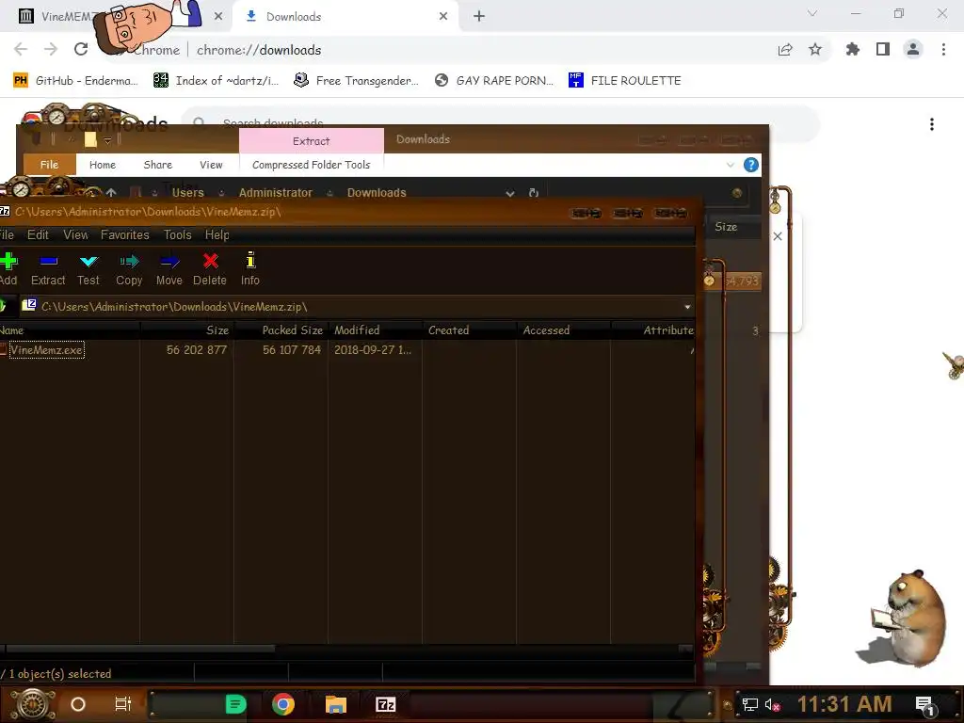Open network status in system tray
This screenshot has width=964, height=723.
[x=750, y=704]
